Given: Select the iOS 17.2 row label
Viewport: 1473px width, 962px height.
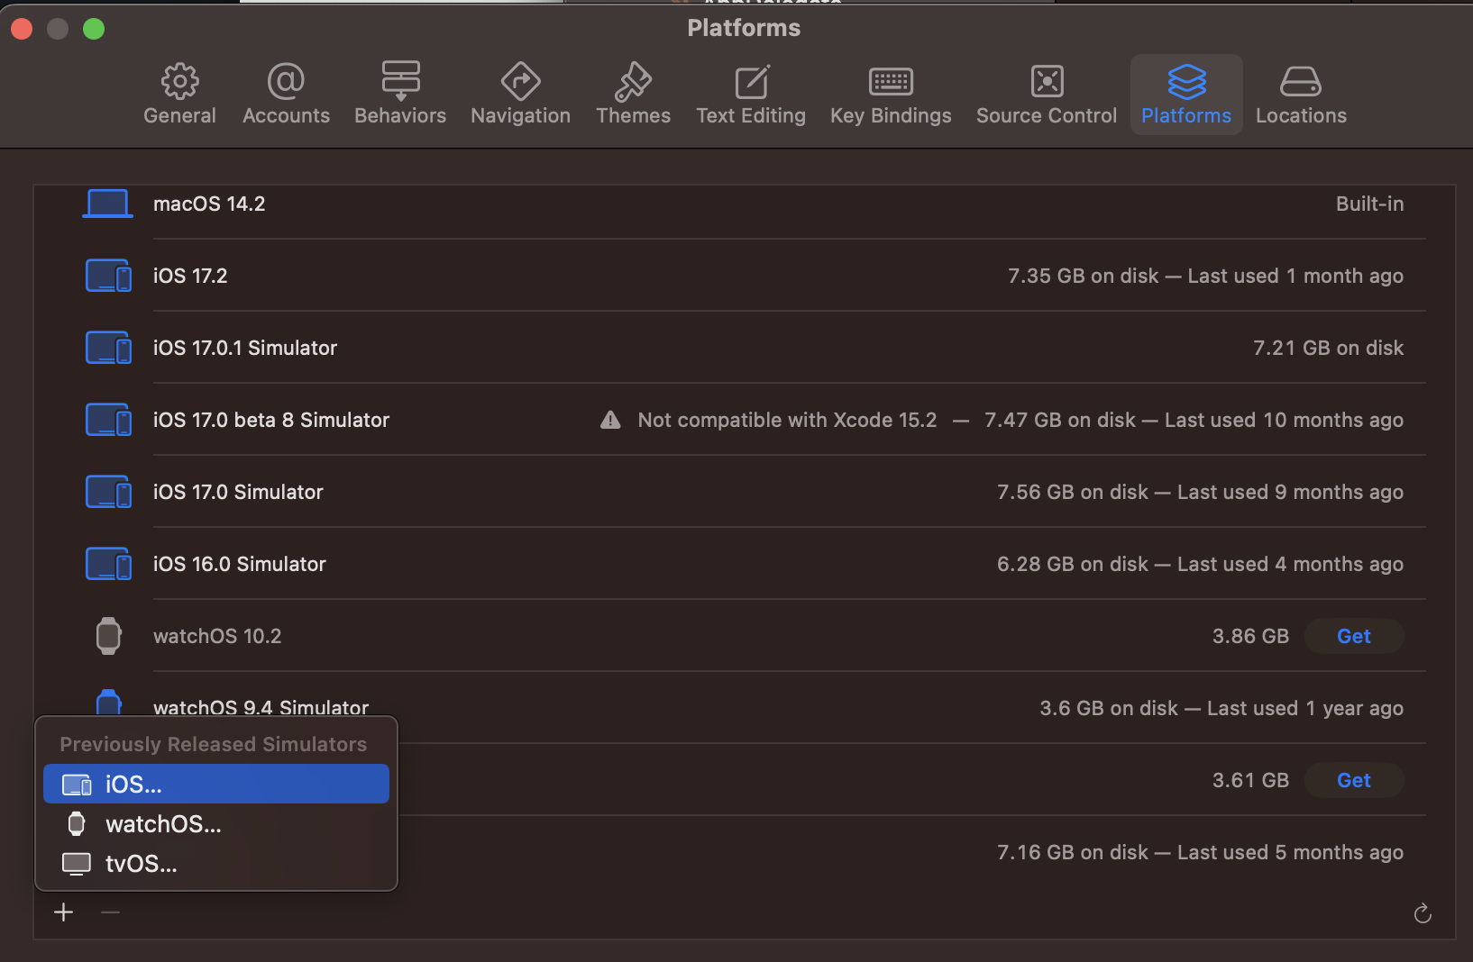Looking at the screenshot, I should 190,276.
